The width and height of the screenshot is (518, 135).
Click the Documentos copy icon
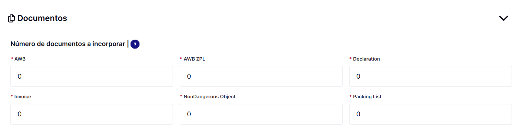11,18
